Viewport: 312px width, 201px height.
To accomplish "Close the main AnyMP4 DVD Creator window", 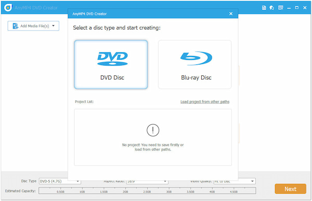I will tap(305, 8).
